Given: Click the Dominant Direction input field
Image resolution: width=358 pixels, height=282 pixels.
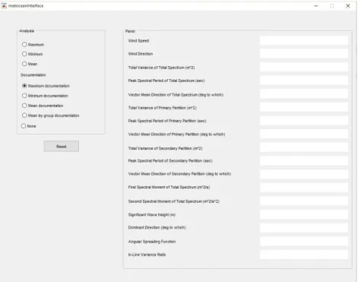Looking at the screenshot, I should coord(304,228).
